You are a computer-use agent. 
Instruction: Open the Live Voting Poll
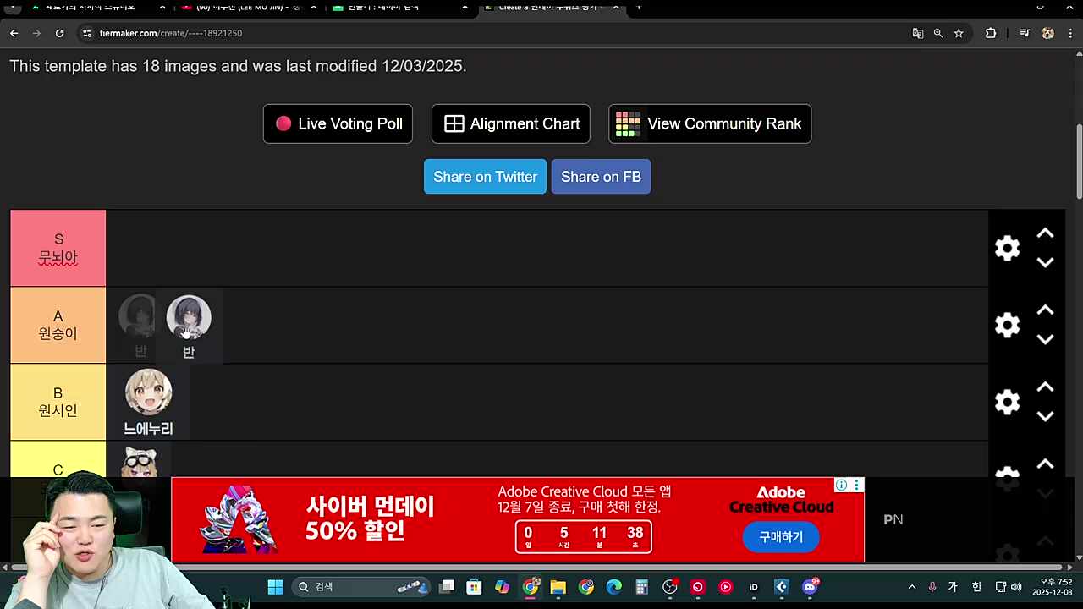point(338,123)
